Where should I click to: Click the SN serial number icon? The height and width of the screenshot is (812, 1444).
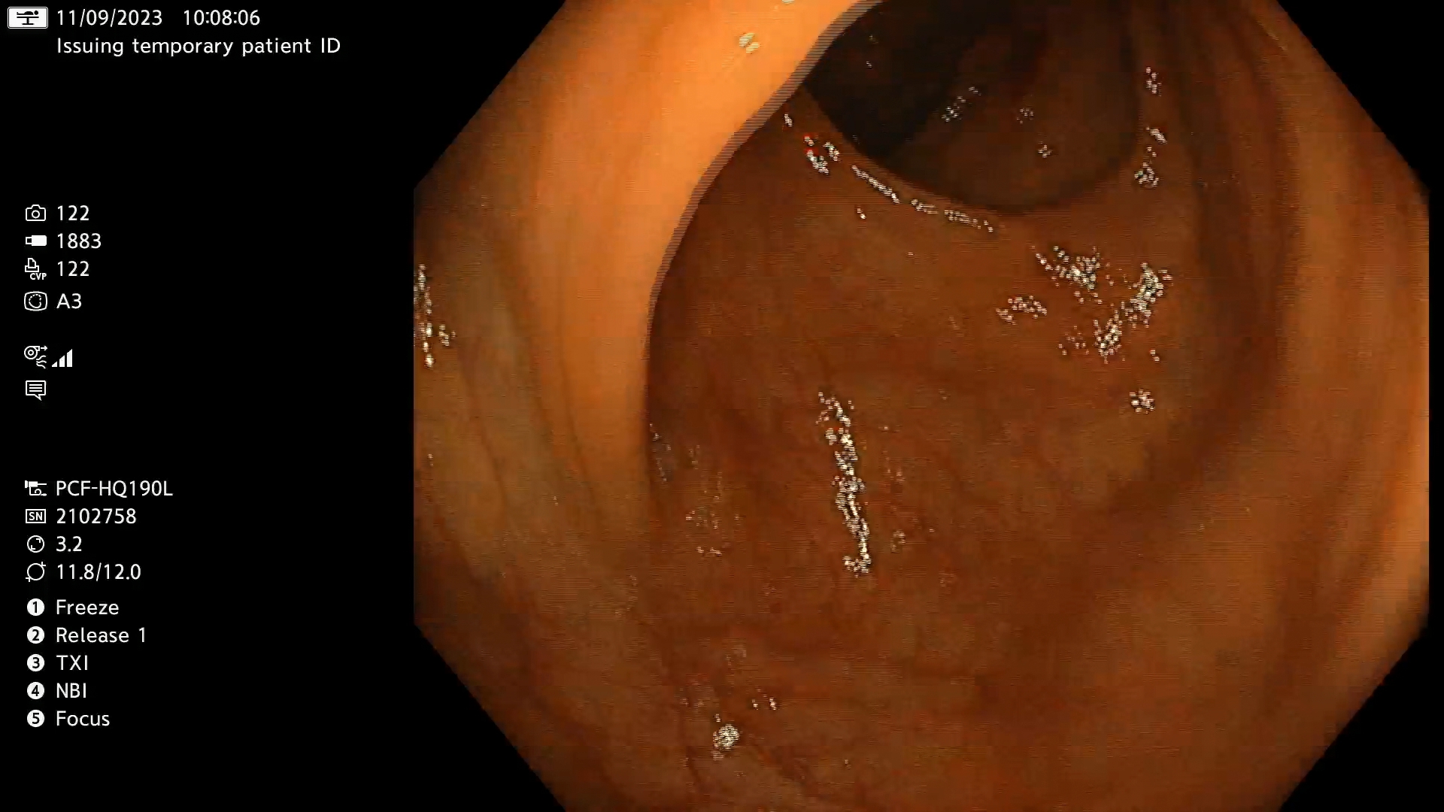[35, 517]
